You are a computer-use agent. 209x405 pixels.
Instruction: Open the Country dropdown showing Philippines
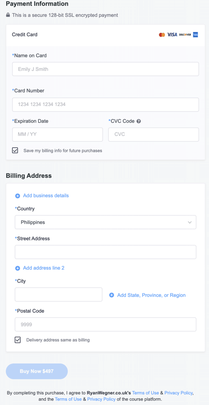(x=106, y=222)
